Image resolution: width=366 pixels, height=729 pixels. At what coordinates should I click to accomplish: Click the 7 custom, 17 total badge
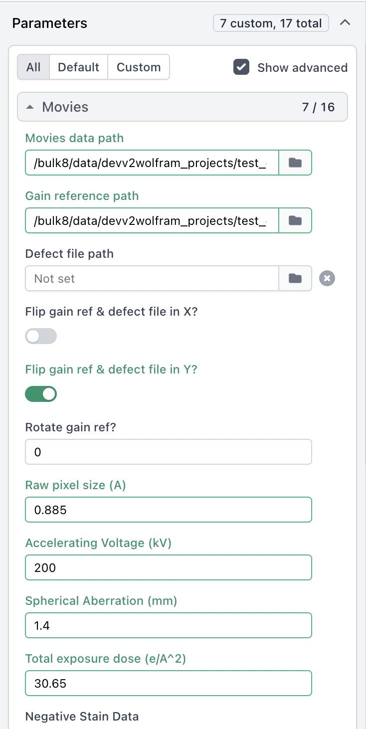271,23
